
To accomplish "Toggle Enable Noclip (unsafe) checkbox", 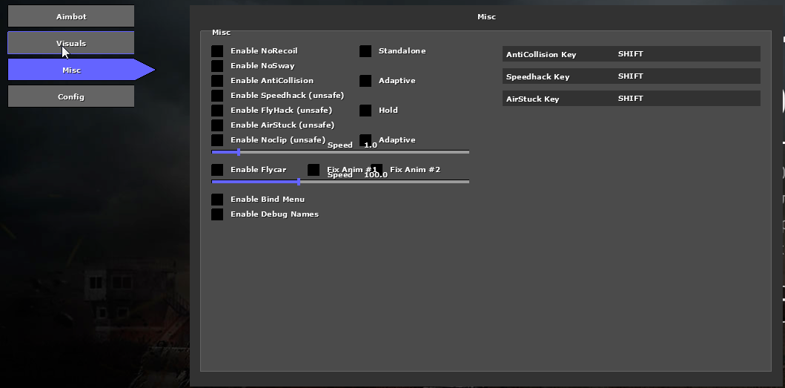I will [x=217, y=140].
